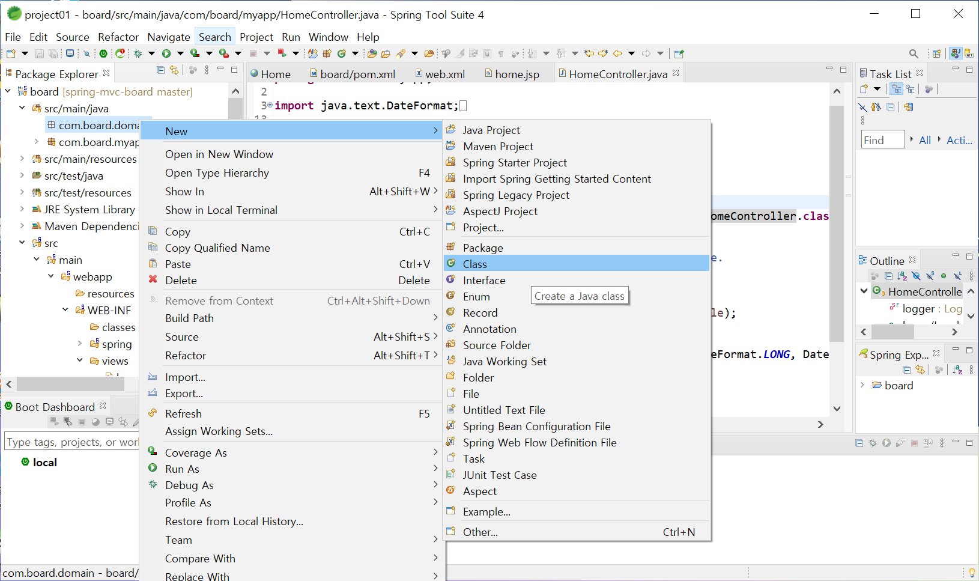The image size is (979, 581).
Task: Minimize the Package Explorer view
Action: click(x=220, y=70)
